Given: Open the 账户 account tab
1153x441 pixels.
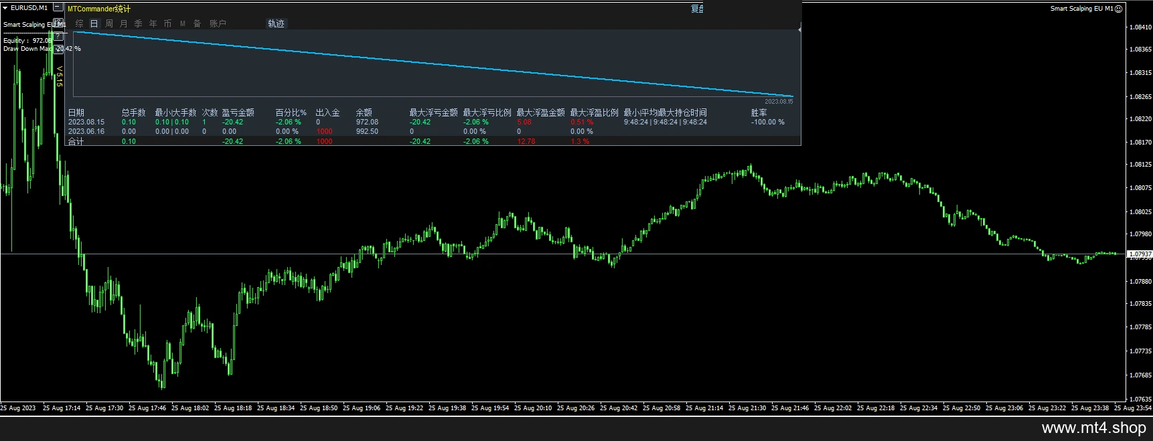Looking at the screenshot, I should (218, 23).
